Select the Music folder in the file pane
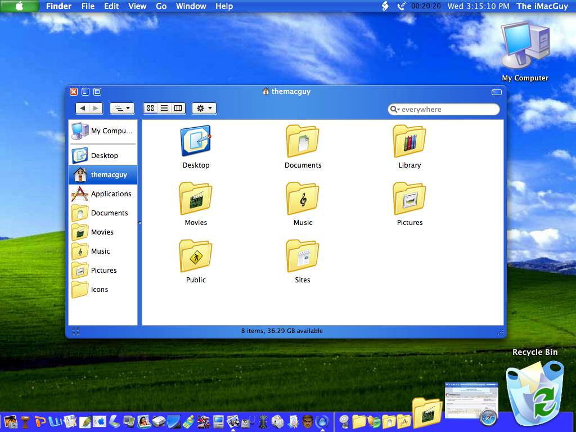The height and width of the screenshot is (432, 576). (302, 199)
